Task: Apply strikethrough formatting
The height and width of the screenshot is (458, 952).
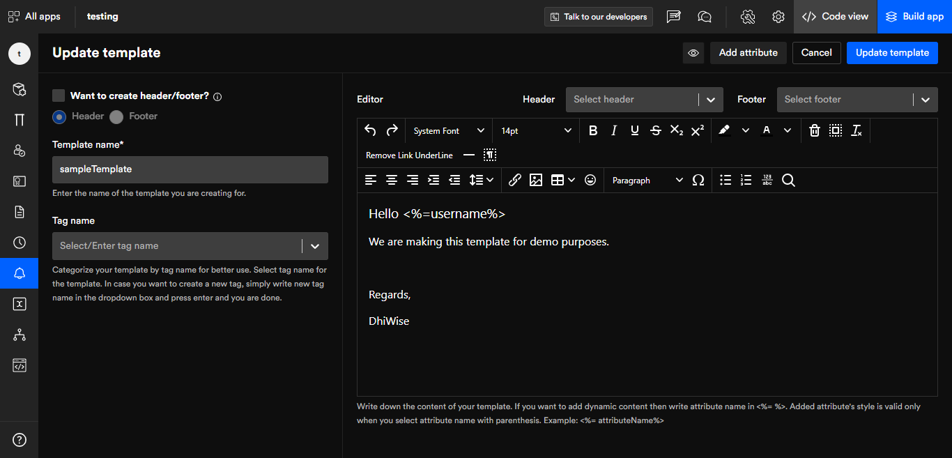Action: pyautogui.click(x=655, y=130)
